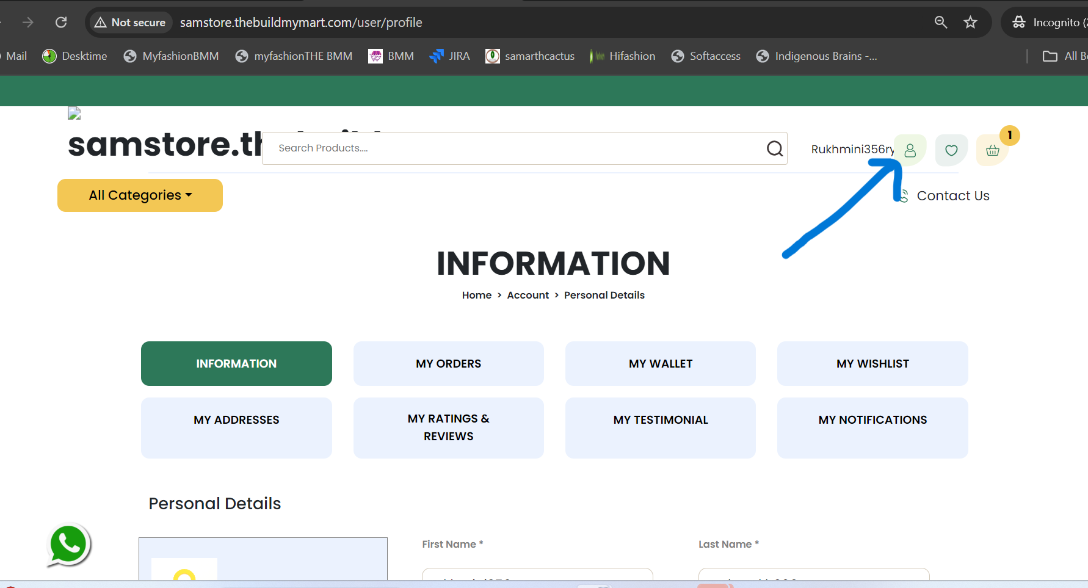Click the user profile icon in header
This screenshot has height=588, width=1088.
pos(910,150)
